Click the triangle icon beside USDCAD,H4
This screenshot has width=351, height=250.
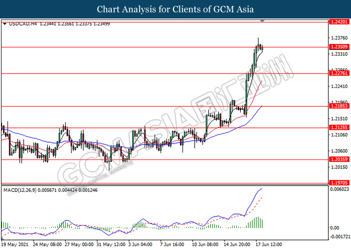[5, 23]
